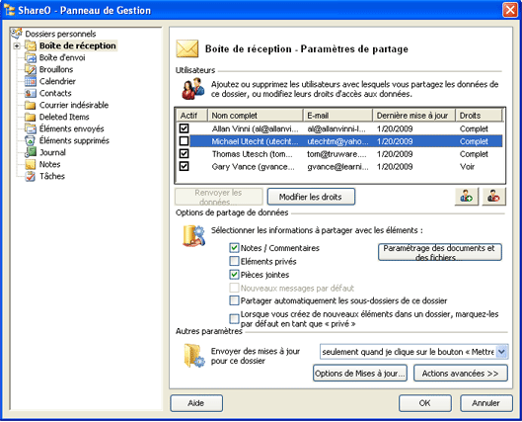Select the Dossiers personnels root label

60,34
